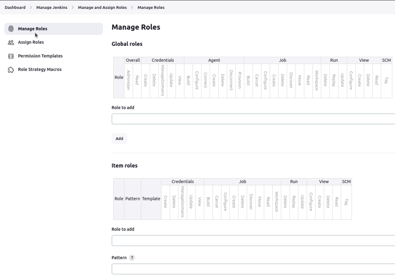Click the Role header in Item roles table
Screen dimensions: 395x276
[x=119, y=199]
